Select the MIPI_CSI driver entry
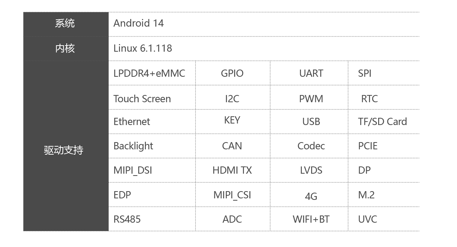The width and height of the screenshot is (457, 247). 232,195
